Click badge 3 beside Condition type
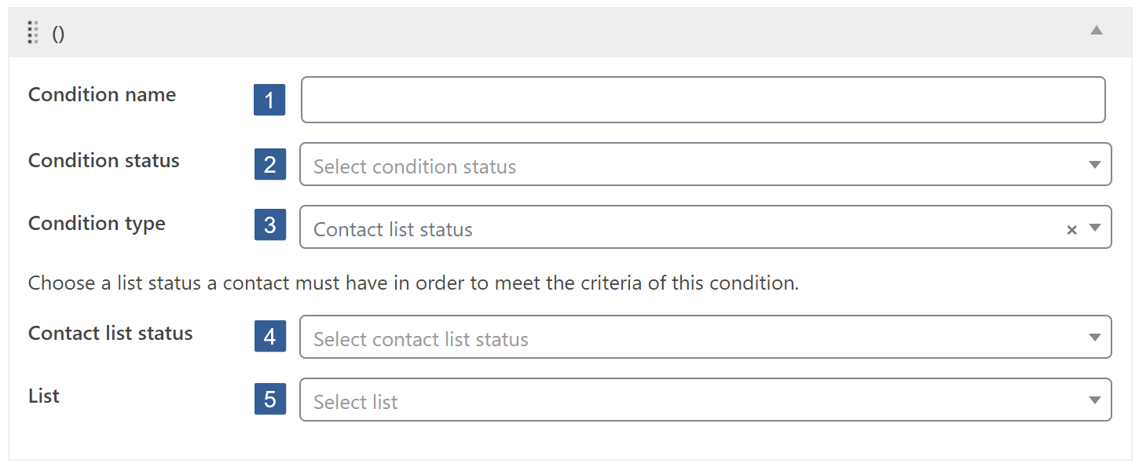Screen dimensions: 1139x471 pos(269,225)
